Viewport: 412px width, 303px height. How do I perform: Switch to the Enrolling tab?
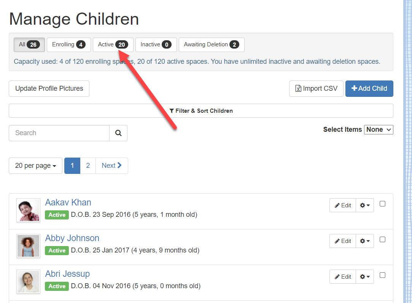(x=68, y=44)
